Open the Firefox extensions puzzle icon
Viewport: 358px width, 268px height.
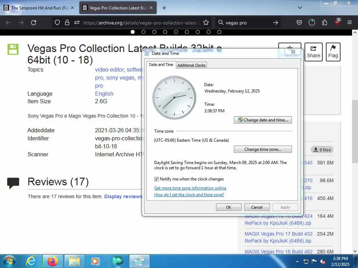324,22
